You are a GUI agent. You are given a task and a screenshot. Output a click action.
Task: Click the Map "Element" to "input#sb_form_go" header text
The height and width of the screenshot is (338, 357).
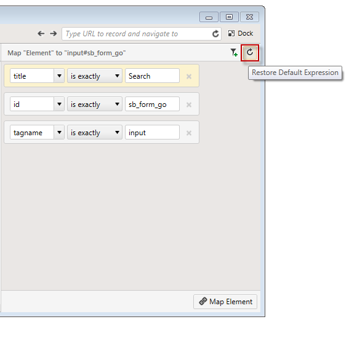[x=66, y=53]
